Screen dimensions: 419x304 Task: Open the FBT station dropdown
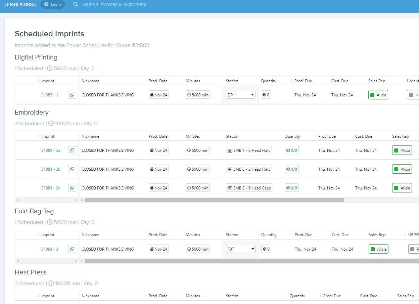coord(241,249)
